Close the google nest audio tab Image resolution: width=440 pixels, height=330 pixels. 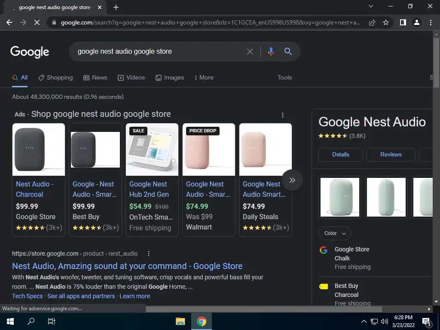click(100, 7)
